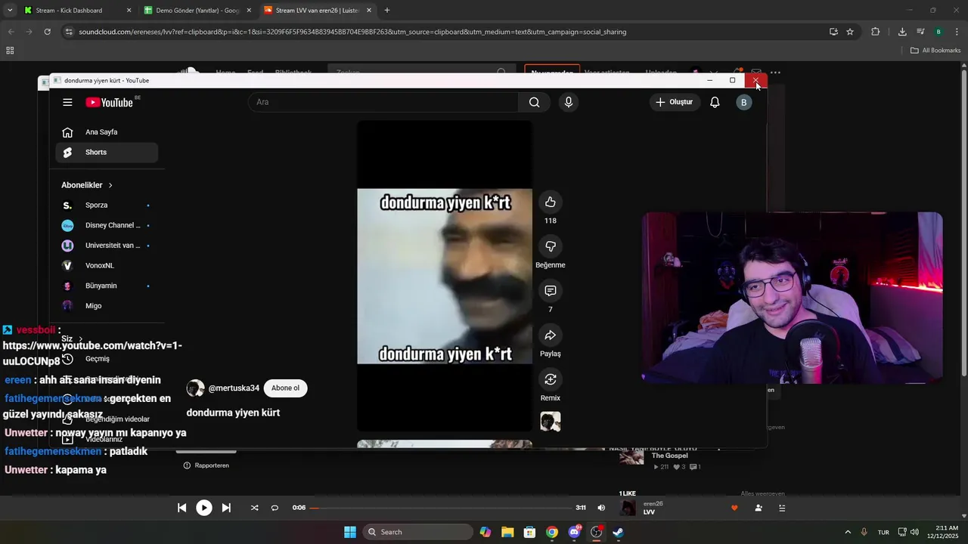Open Chrome profile B avatar

coord(939,32)
